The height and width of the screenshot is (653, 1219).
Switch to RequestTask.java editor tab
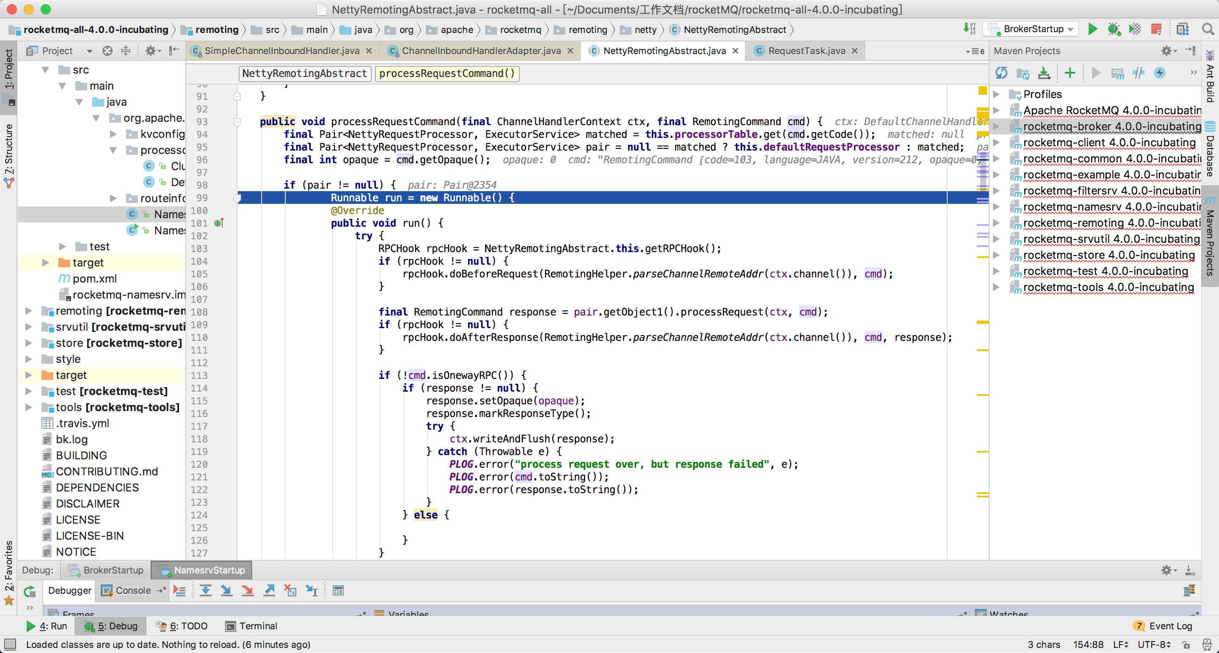pos(806,51)
